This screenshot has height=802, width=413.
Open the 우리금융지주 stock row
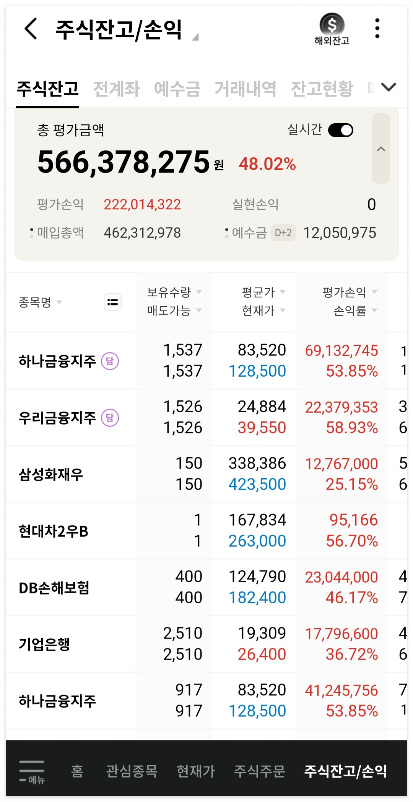[x=206, y=417]
